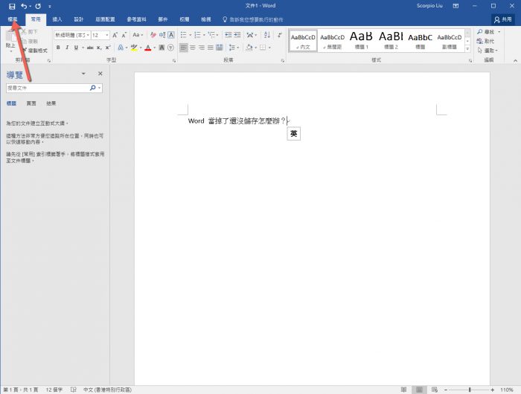Apply text highlight color
521x394 pixels.
pyautogui.click(x=134, y=48)
